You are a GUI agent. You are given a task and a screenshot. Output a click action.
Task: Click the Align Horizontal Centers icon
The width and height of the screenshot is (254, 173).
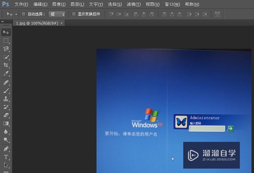[144, 14]
